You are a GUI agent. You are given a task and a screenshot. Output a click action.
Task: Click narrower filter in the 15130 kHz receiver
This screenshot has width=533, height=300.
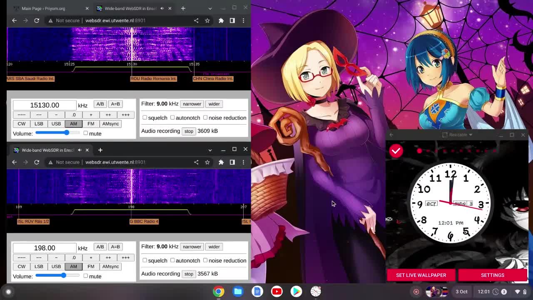[192, 104]
